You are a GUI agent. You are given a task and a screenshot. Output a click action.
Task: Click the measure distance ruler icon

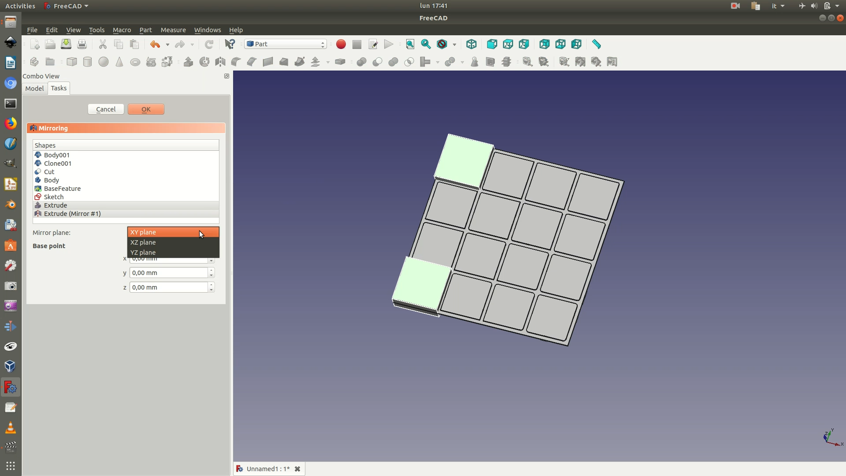596,44
